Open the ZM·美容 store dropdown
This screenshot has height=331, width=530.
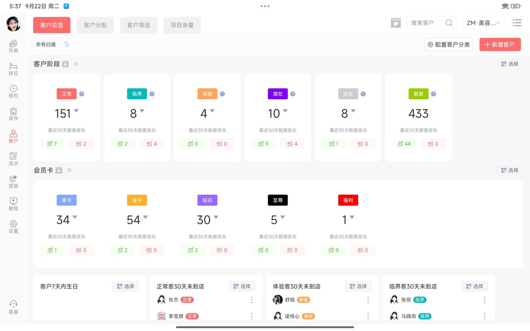484,23
